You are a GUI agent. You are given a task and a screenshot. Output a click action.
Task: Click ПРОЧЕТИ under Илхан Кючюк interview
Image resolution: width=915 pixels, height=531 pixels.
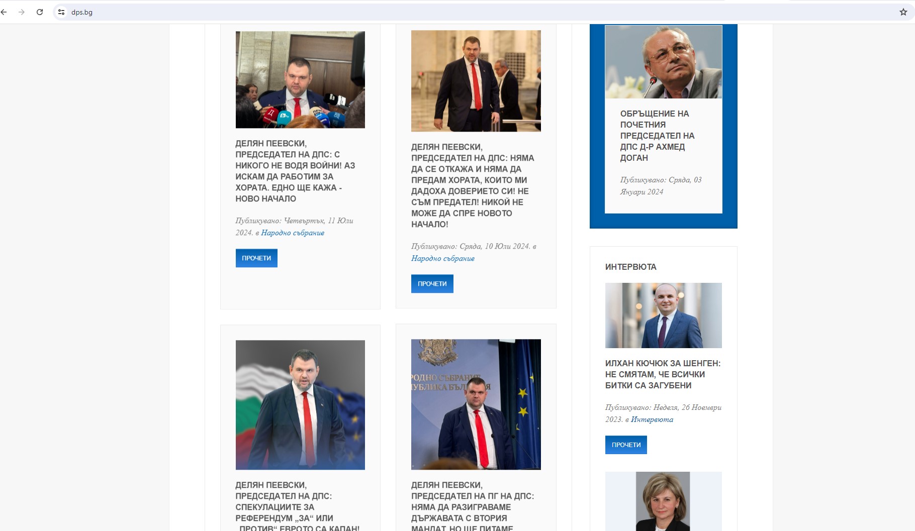point(626,445)
